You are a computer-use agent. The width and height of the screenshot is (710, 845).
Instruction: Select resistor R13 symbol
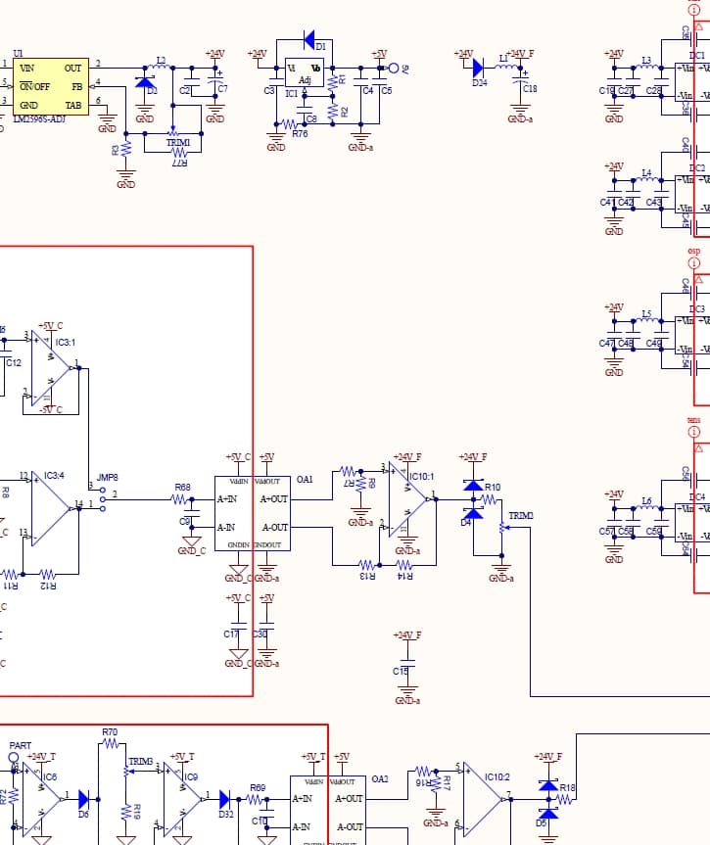(366, 565)
